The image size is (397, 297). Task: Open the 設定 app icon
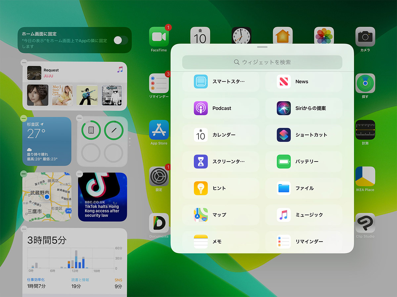pyautogui.click(x=159, y=176)
